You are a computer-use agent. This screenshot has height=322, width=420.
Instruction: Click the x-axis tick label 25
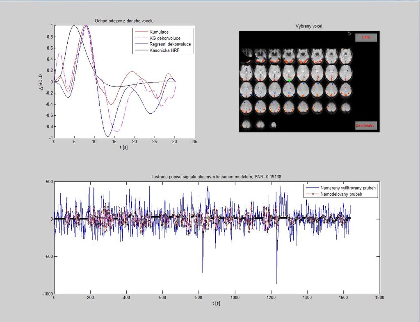coord(155,142)
